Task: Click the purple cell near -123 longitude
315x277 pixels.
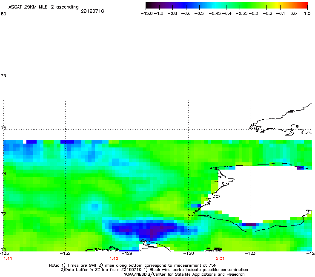Action: [251, 225]
